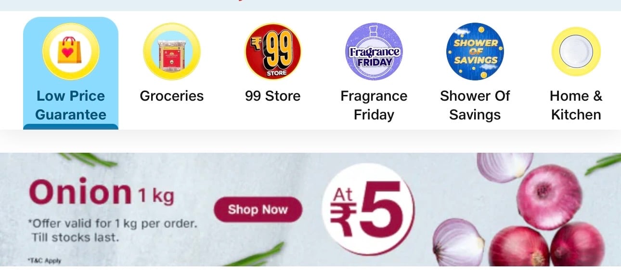This screenshot has height=277, width=621.
Task: Tap the Shower Of Savings blue icon
Action: (475, 52)
